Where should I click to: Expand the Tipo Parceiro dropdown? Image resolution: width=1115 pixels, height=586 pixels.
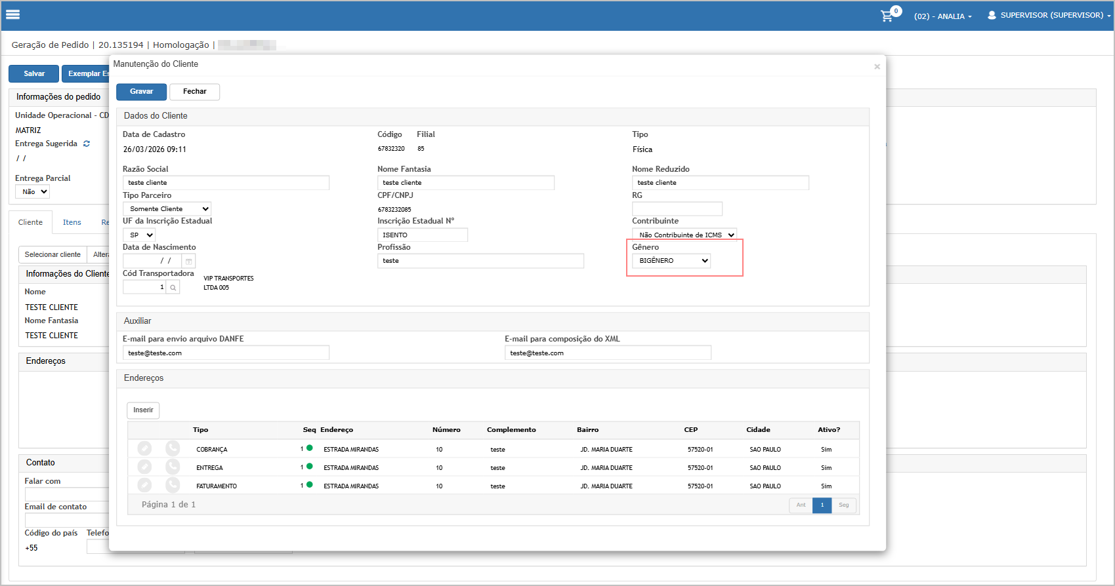pos(167,208)
